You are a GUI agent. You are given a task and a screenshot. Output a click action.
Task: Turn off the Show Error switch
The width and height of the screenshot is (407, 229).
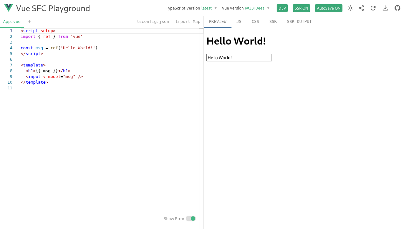click(x=191, y=219)
